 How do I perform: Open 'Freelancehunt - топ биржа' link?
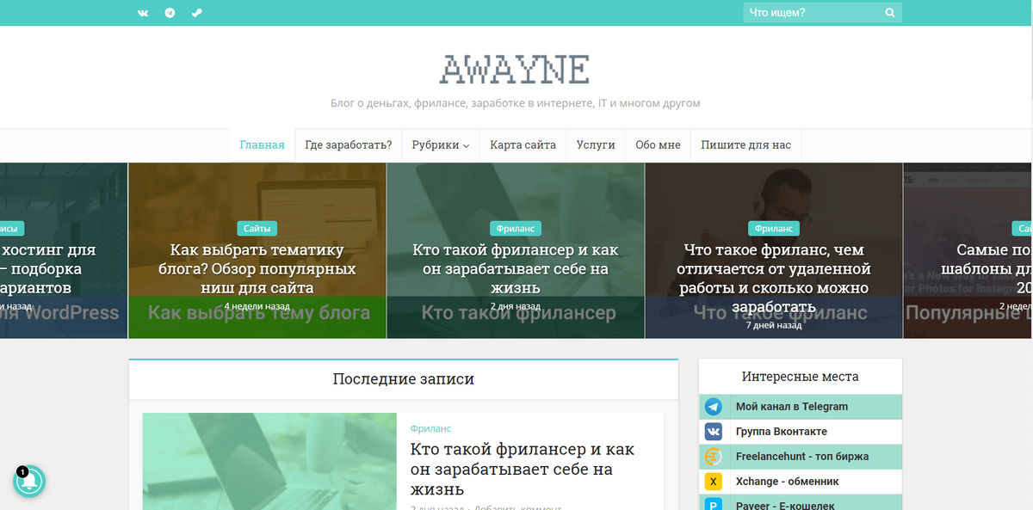(x=802, y=457)
